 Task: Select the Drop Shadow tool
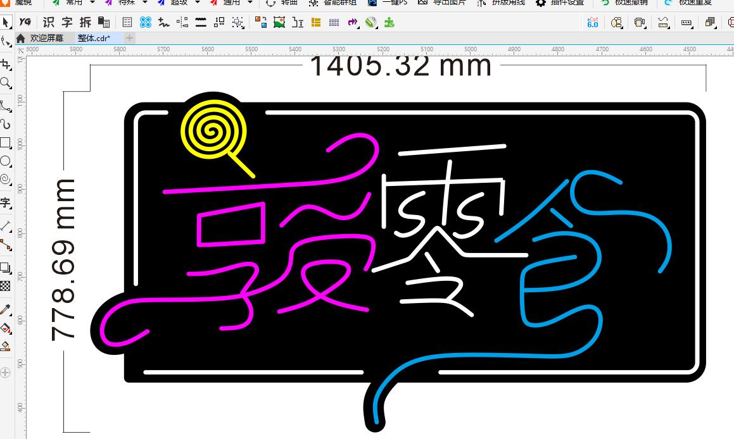point(6,268)
